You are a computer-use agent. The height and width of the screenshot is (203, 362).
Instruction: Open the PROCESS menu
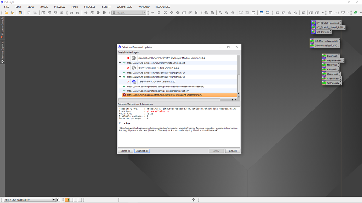click(90, 7)
